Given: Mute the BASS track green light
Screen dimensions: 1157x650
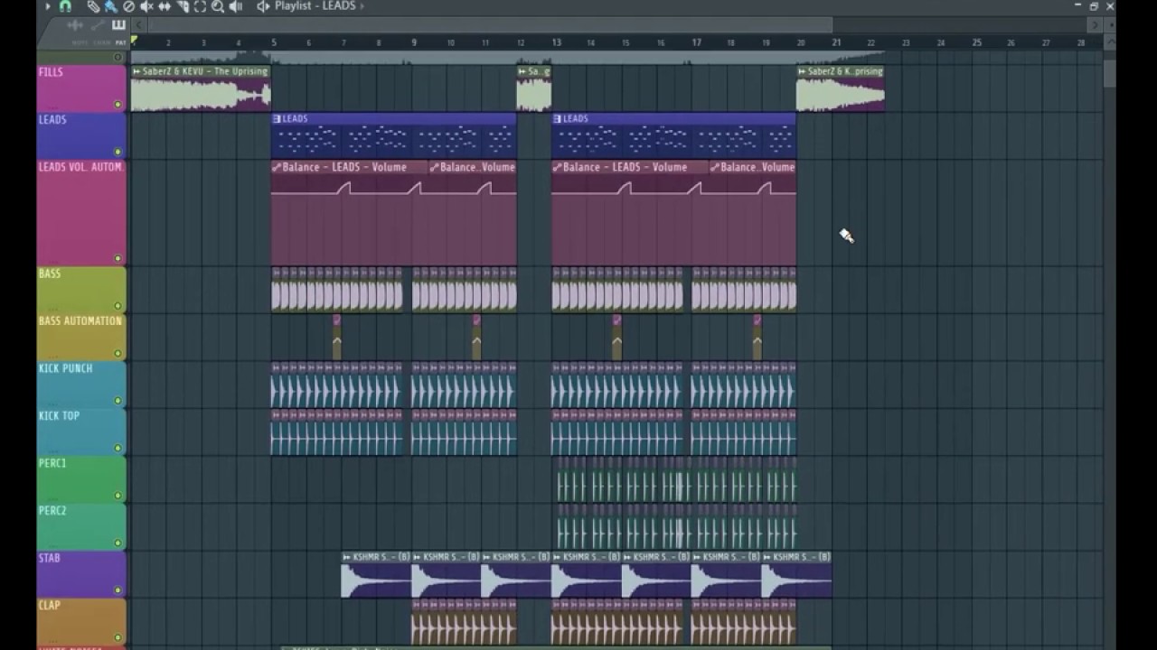Looking at the screenshot, I should [x=118, y=306].
